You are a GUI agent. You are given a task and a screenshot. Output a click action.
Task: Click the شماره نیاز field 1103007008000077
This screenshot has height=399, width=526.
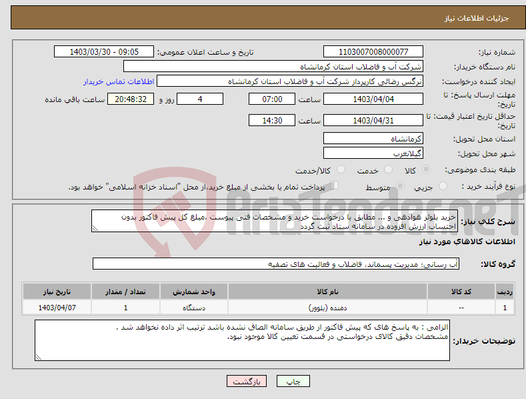(x=373, y=52)
